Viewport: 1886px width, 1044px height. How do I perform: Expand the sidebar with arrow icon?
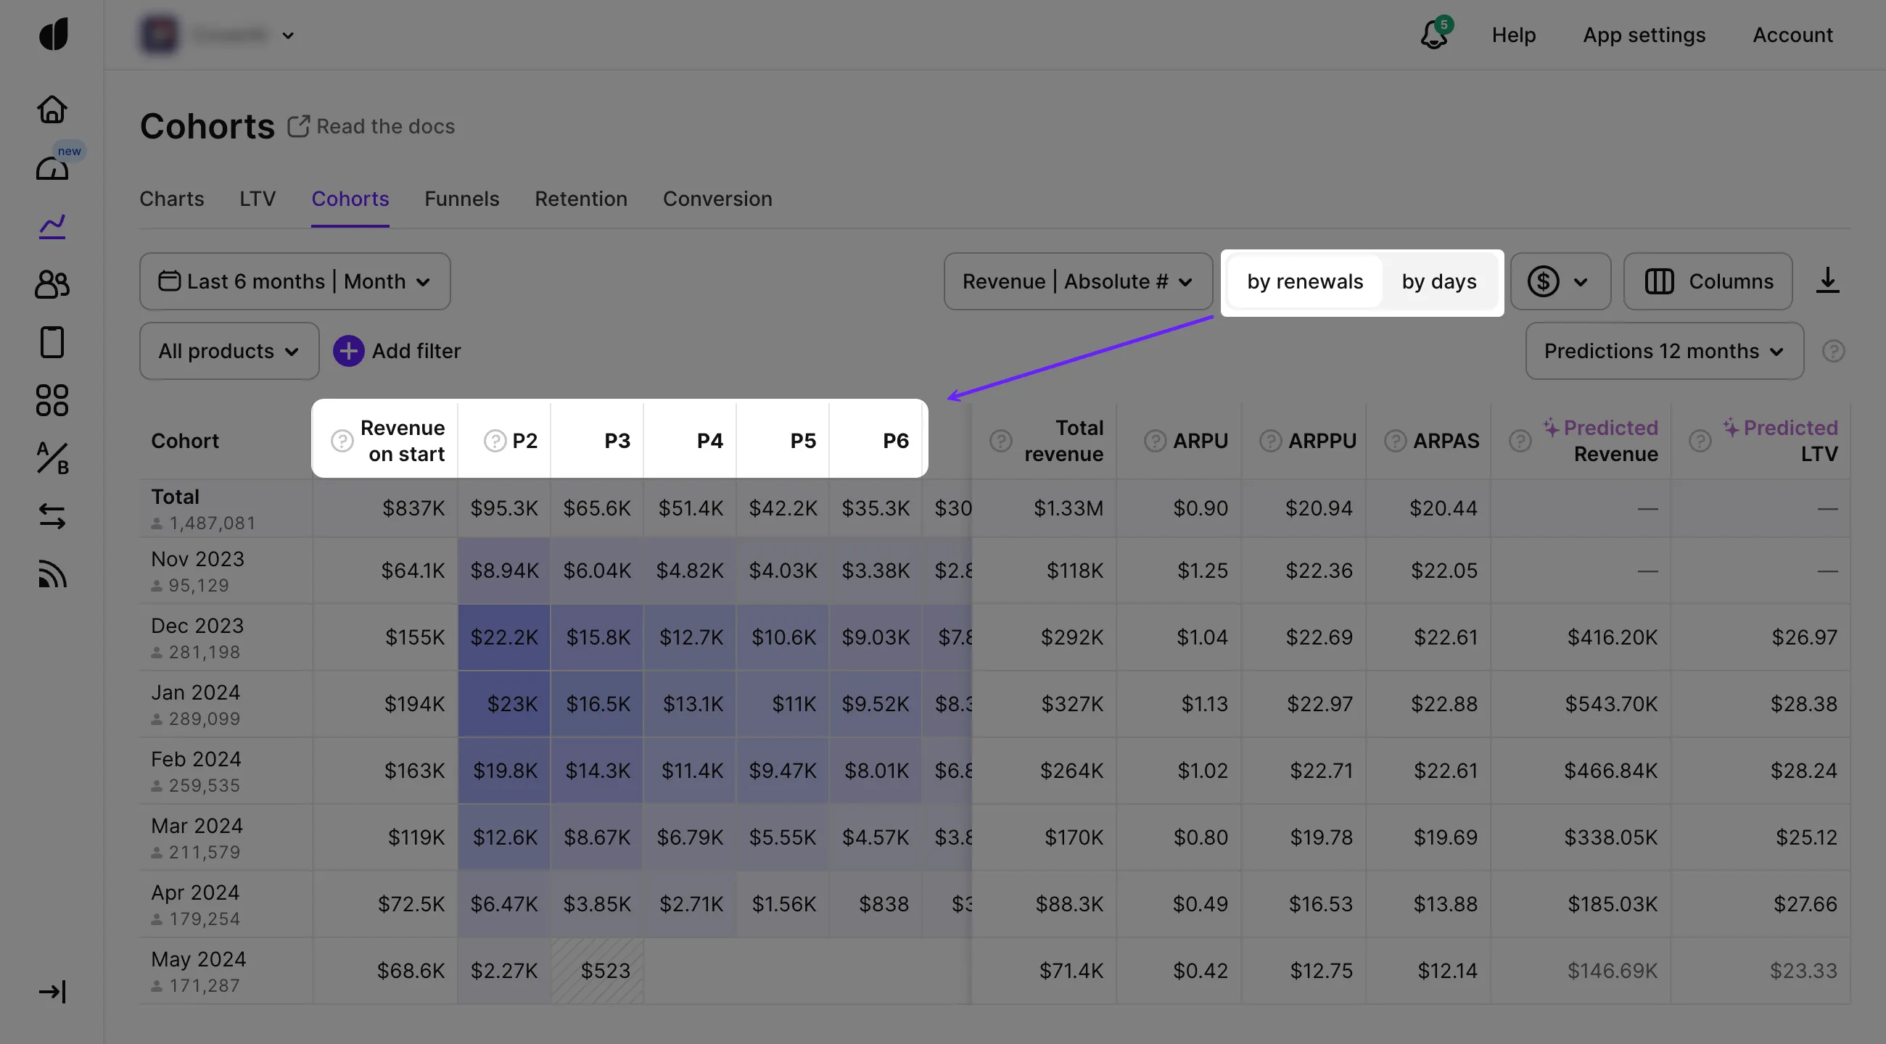(52, 991)
